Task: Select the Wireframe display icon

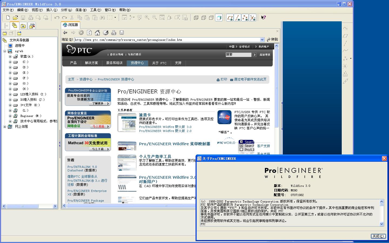Action: pyautogui.click(x=196, y=18)
